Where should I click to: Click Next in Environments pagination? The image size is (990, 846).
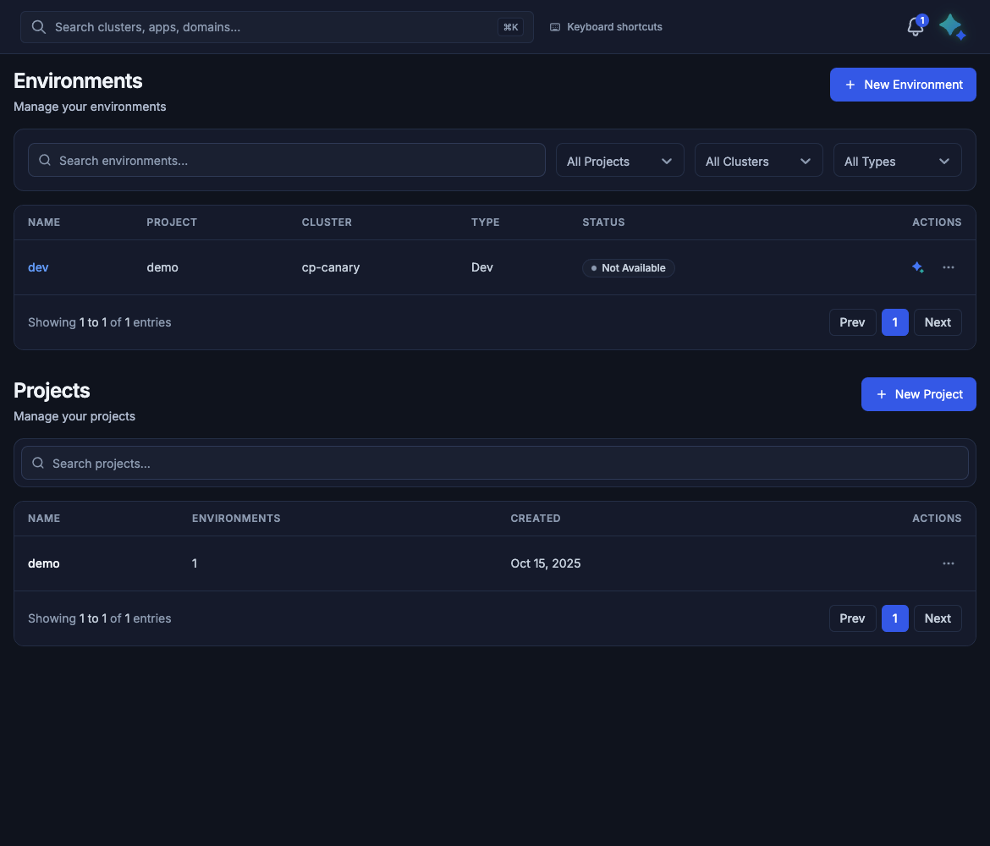(x=937, y=322)
